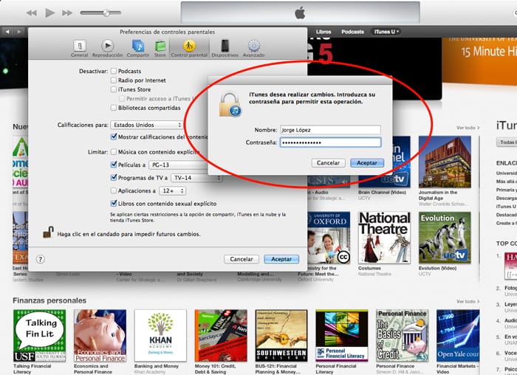517x375 pixels.
Task: Open the Evolution (Video) UCTV thumbnail
Action: (x=445, y=237)
